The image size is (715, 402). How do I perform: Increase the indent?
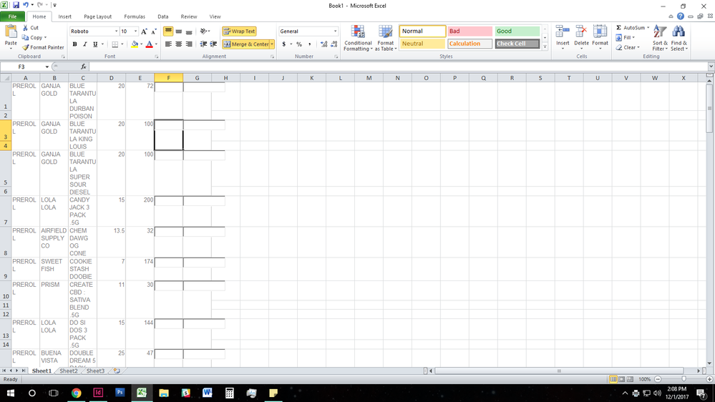[213, 44]
